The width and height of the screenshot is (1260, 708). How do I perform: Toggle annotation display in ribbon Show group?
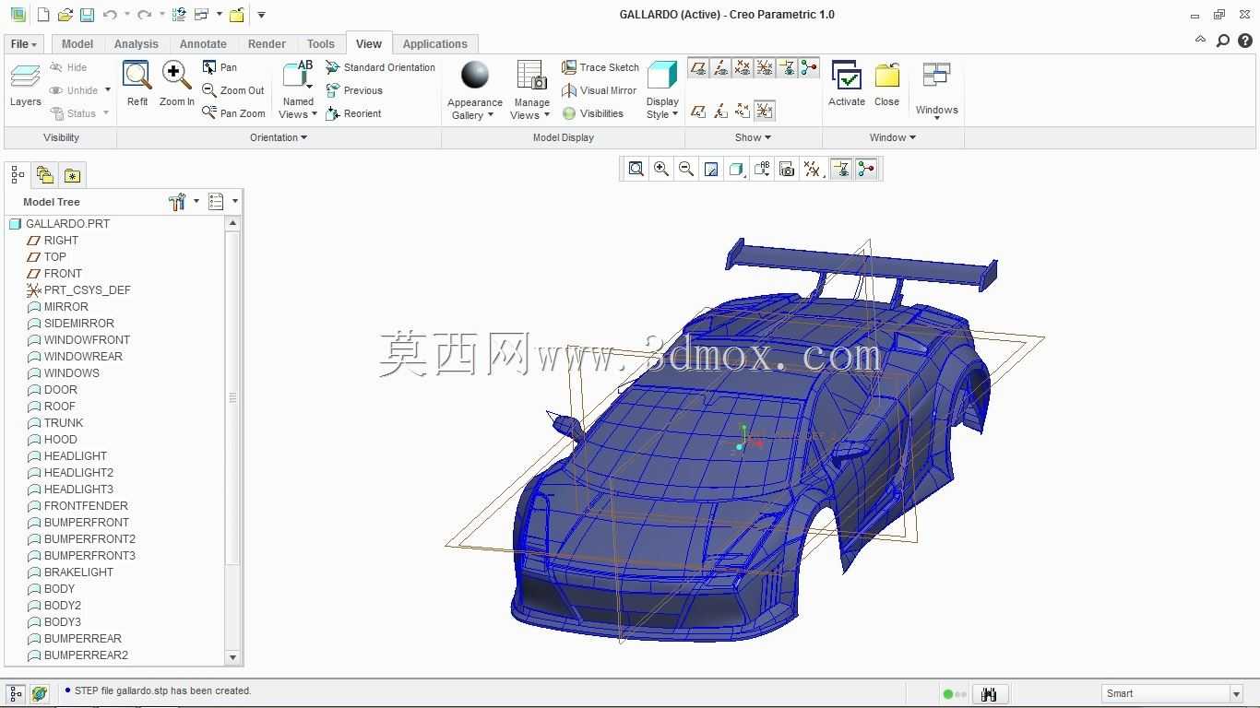pos(787,67)
